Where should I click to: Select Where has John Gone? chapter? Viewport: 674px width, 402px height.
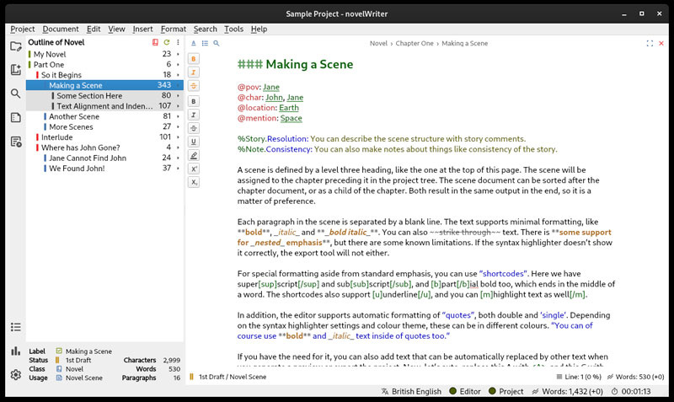[104, 147]
